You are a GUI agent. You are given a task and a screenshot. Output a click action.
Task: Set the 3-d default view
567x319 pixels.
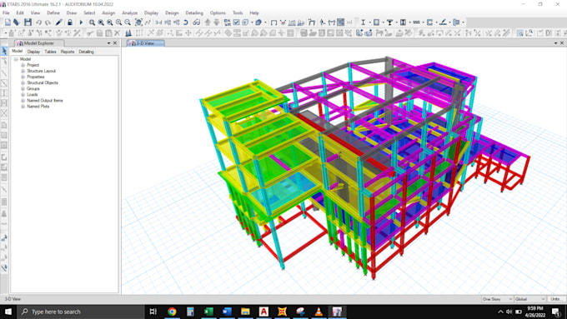pyautogui.click(x=158, y=22)
